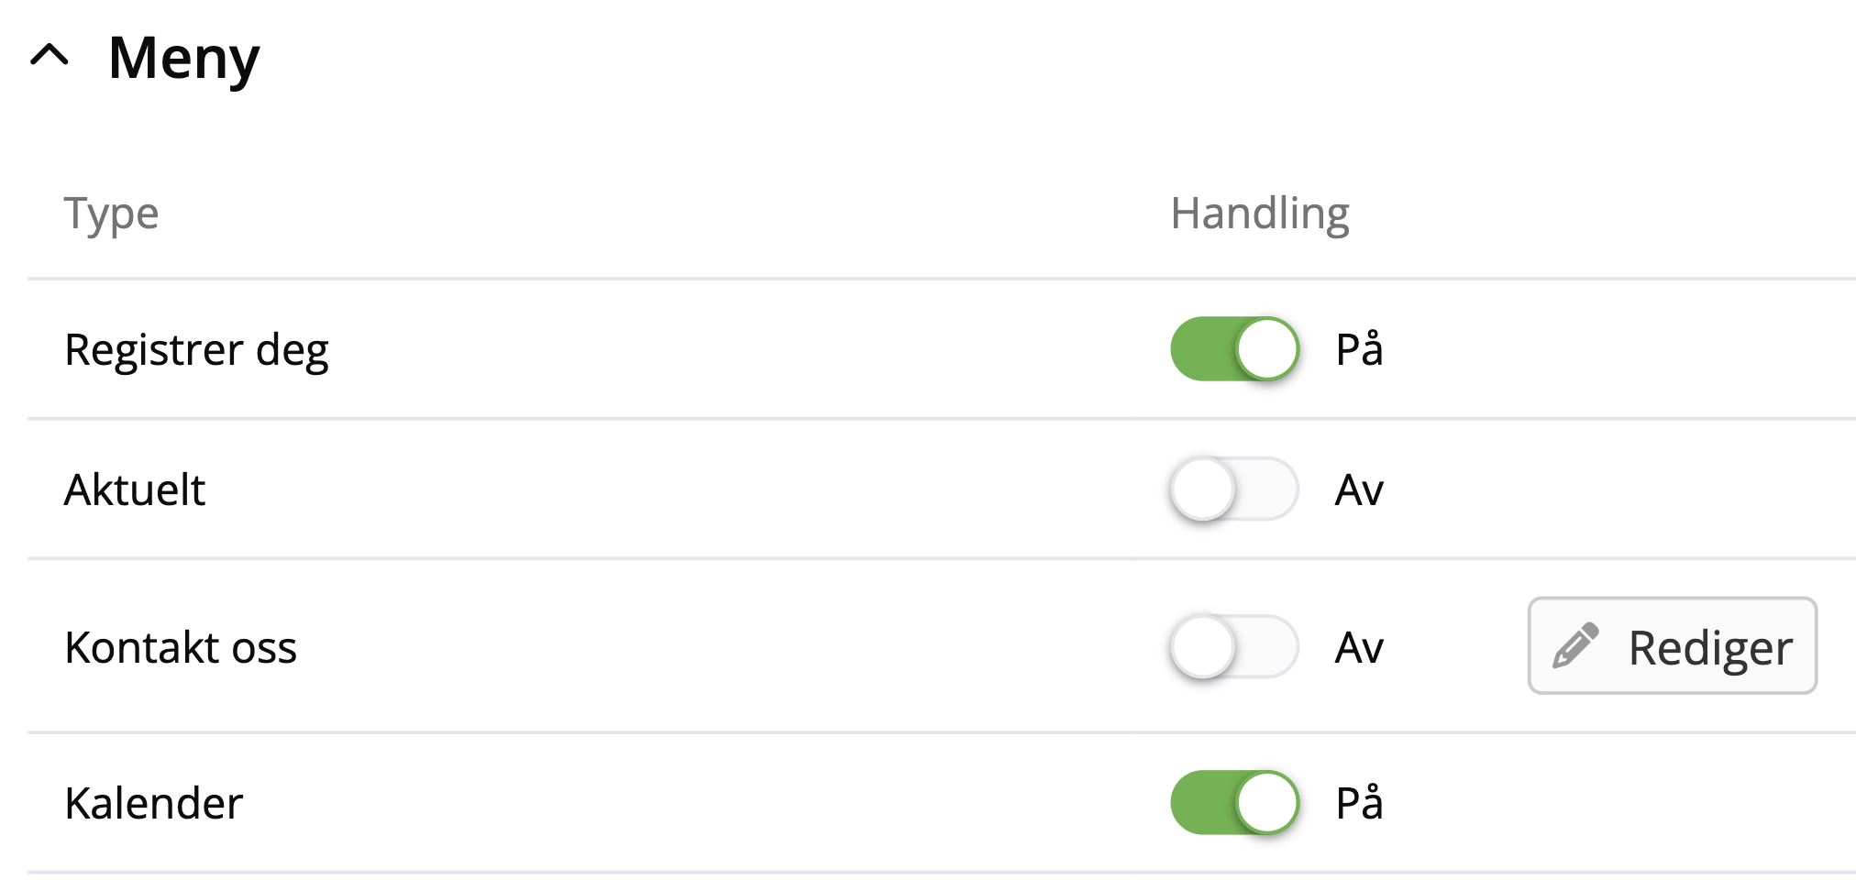
Task: Select the Aktuelt menu row label
Action: pyautogui.click(x=135, y=489)
